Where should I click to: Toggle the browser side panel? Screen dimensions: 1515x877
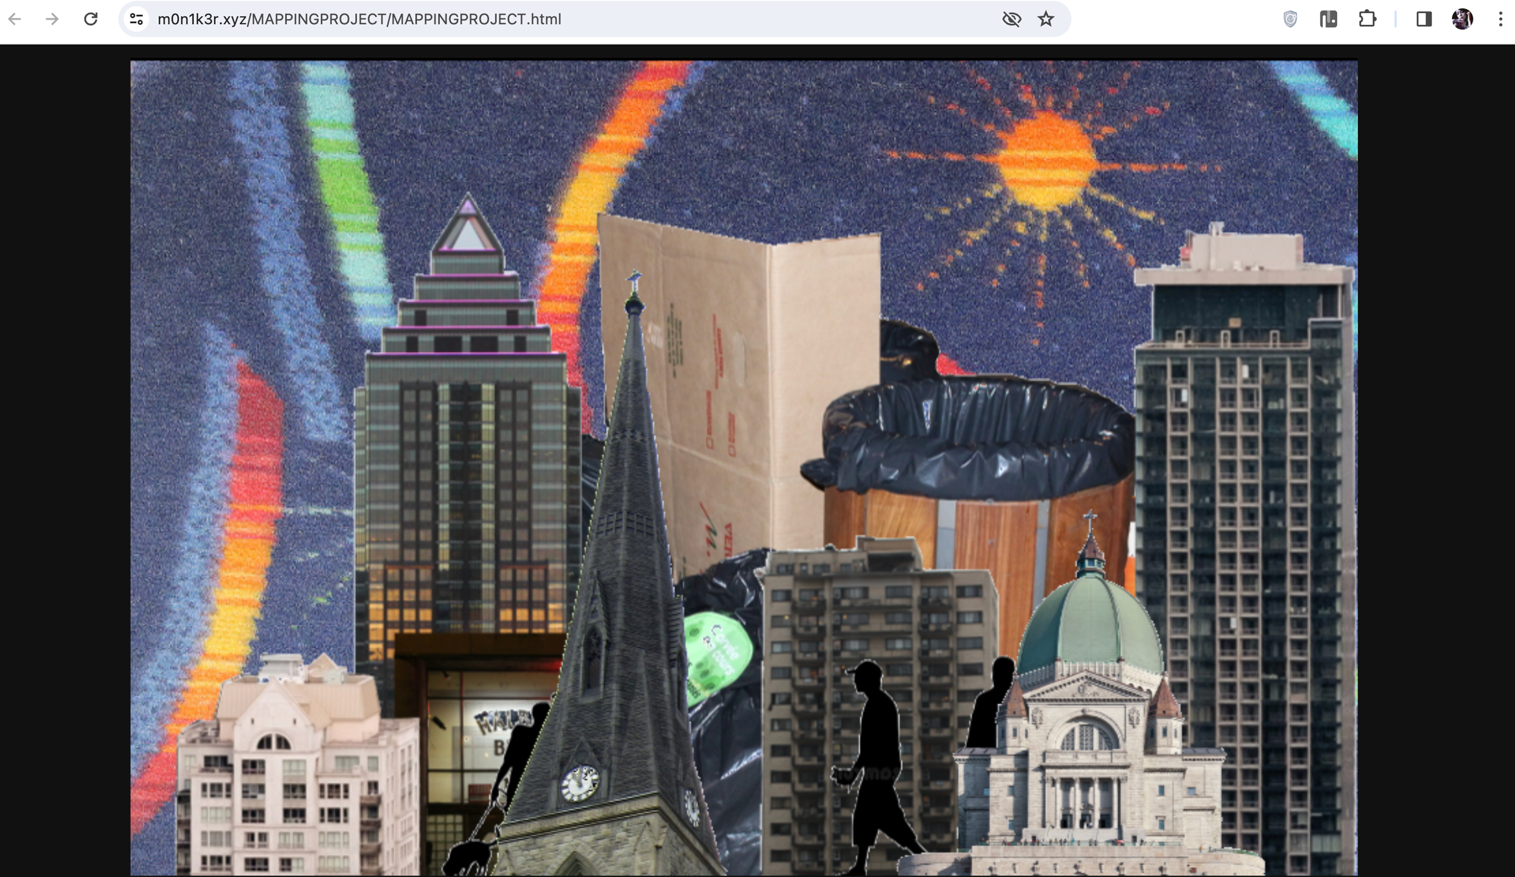pyautogui.click(x=1423, y=19)
